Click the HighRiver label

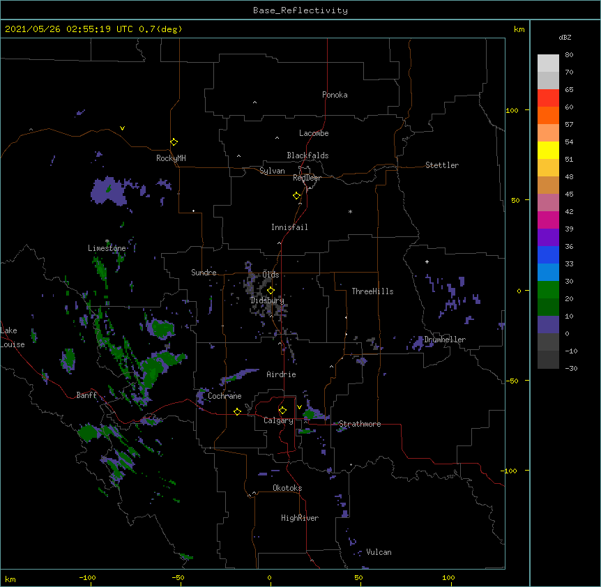pyautogui.click(x=300, y=518)
